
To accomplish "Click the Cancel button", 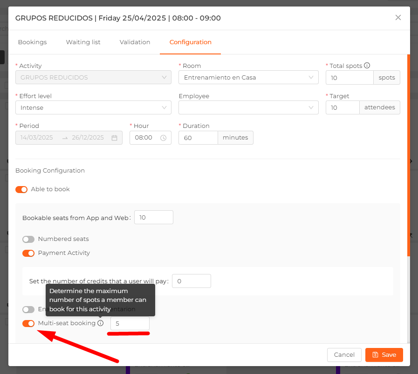I will click(344, 355).
